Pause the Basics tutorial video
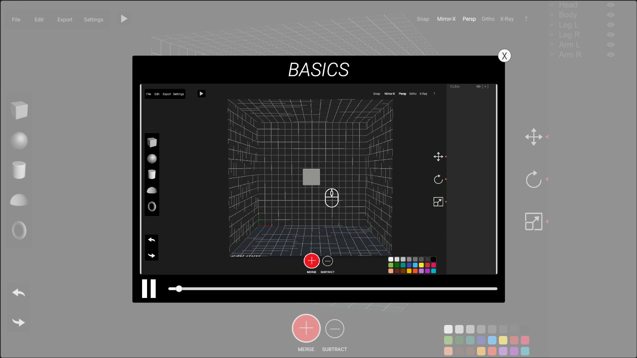Image resolution: width=637 pixels, height=358 pixels. point(148,288)
